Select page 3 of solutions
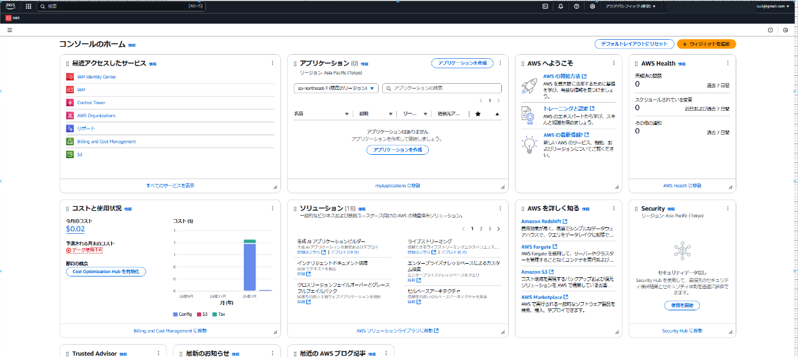This screenshot has height=357, width=798. click(490, 229)
